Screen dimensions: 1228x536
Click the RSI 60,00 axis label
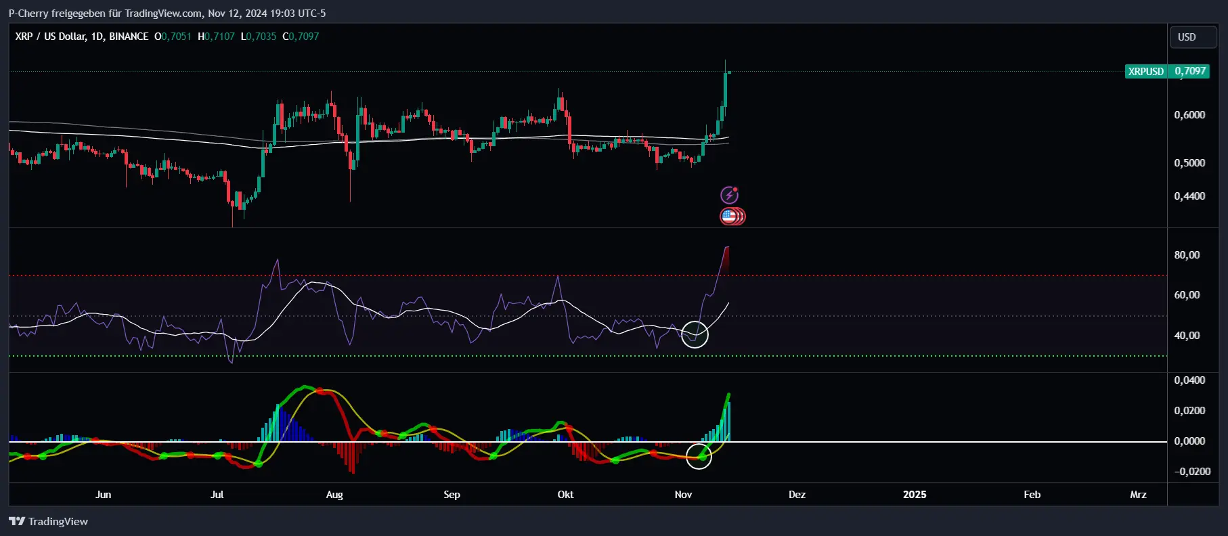[x=1187, y=294]
